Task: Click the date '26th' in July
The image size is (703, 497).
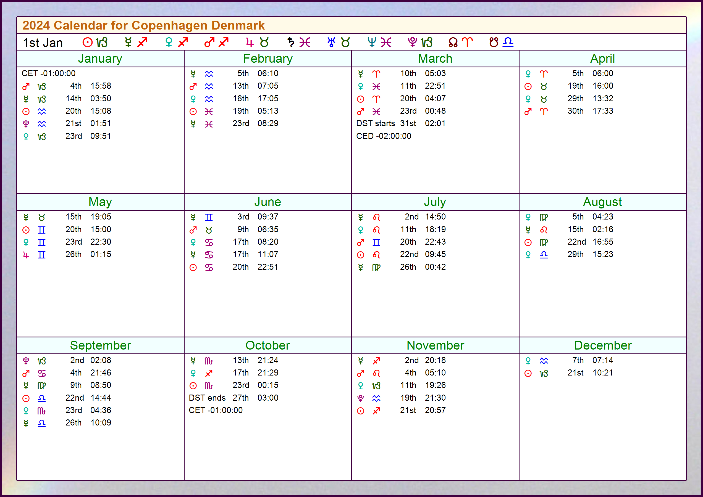Action: (x=408, y=267)
